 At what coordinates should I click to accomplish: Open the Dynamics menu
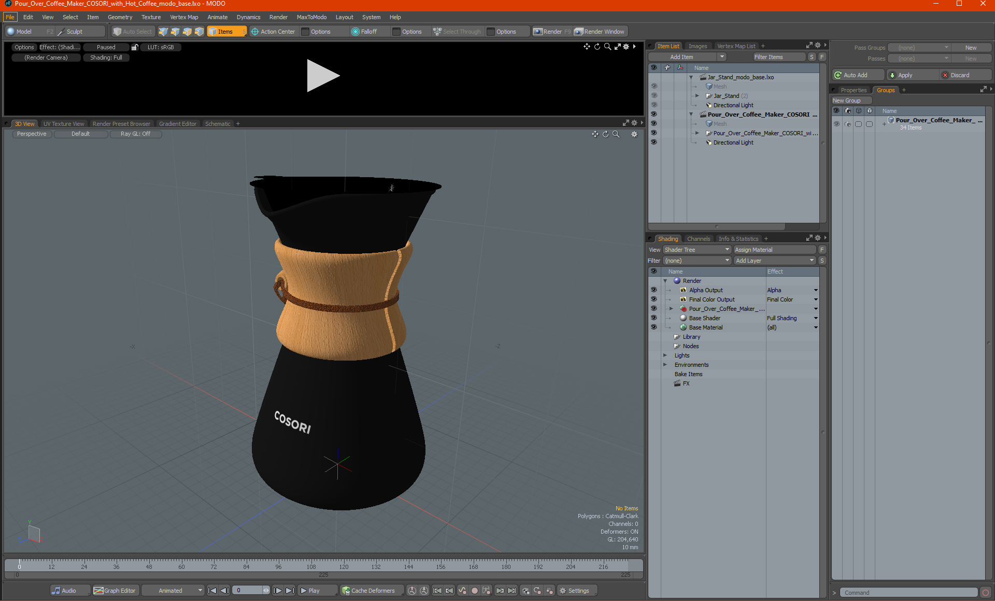pyautogui.click(x=248, y=17)
